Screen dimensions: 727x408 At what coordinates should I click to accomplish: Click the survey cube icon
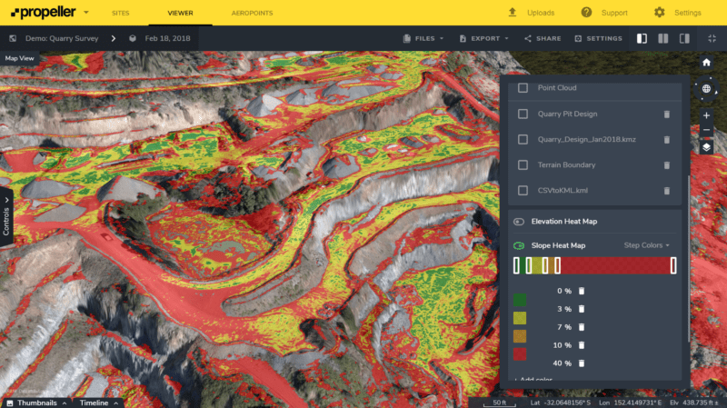(x=133, y=38)
